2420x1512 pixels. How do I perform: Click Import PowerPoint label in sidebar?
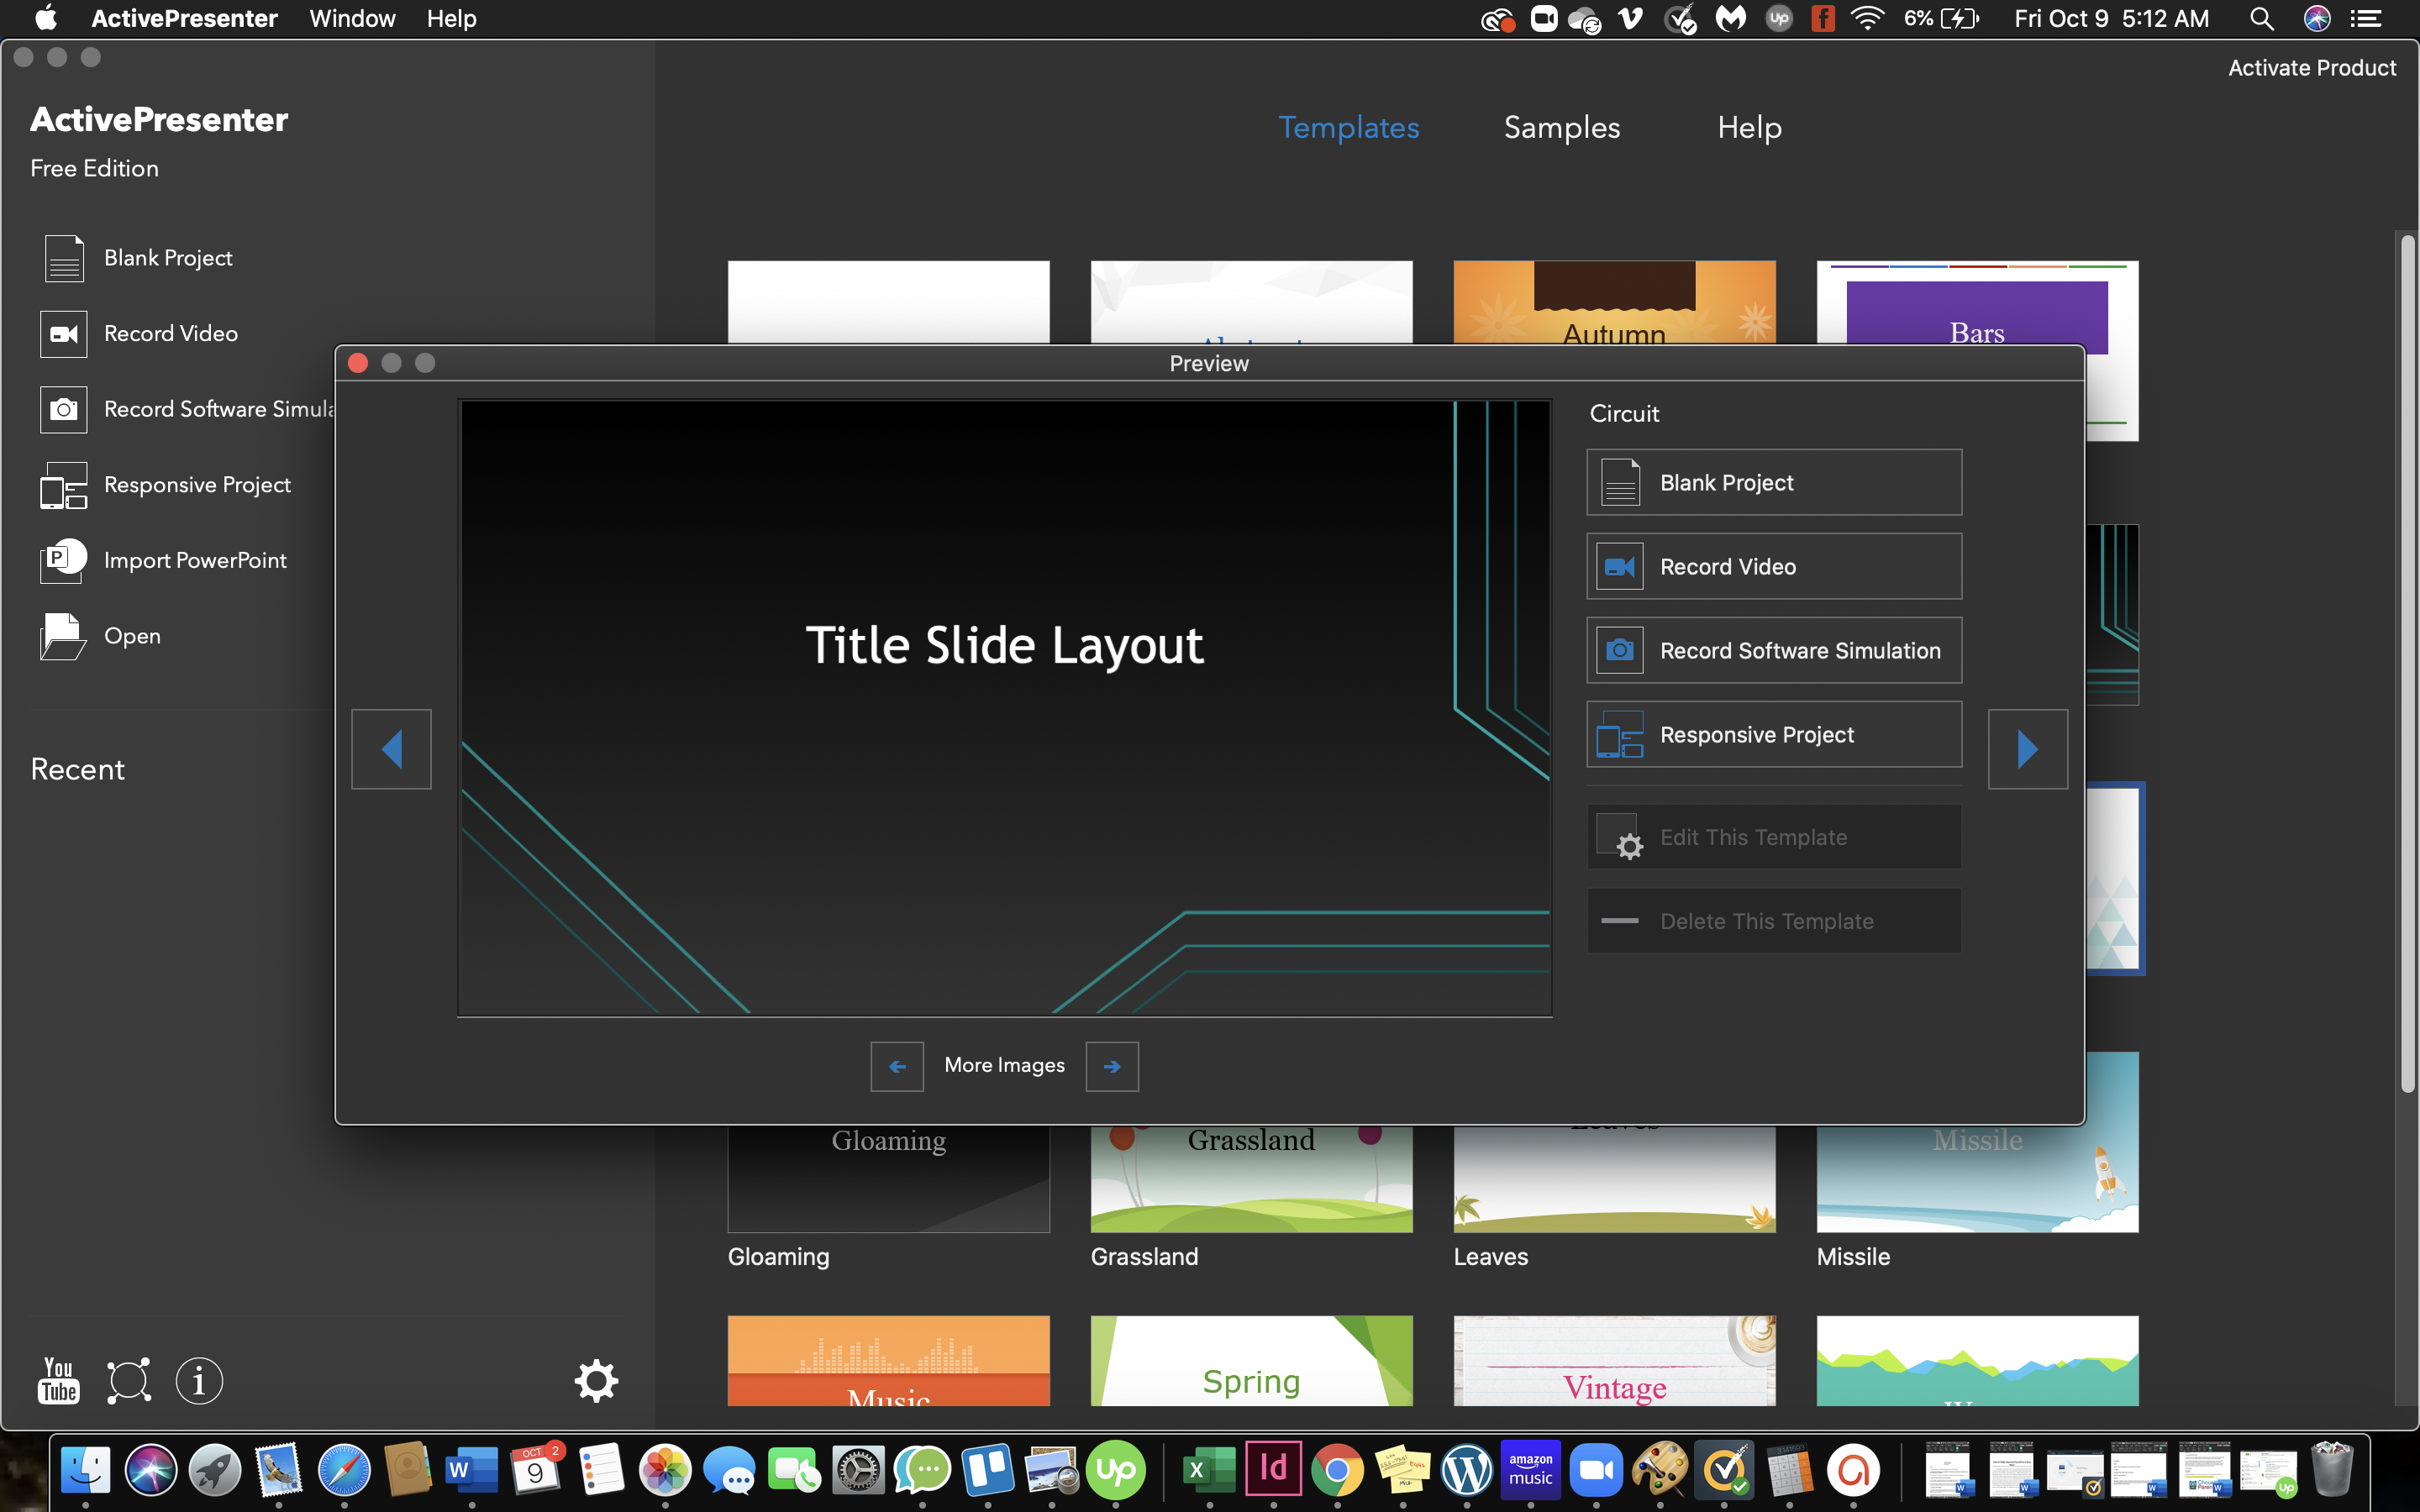pyautogui.click(x=195, y=560)
